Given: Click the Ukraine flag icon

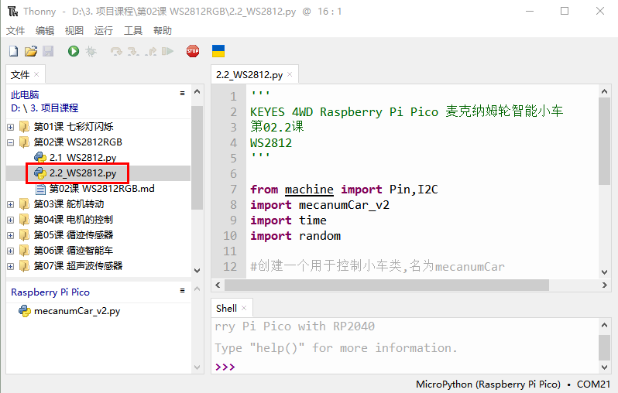Looking at the screenshot, I should coord(218,51).
